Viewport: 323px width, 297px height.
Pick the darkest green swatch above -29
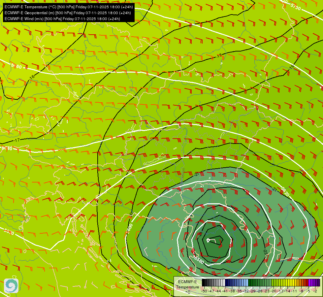click(249, 282)
